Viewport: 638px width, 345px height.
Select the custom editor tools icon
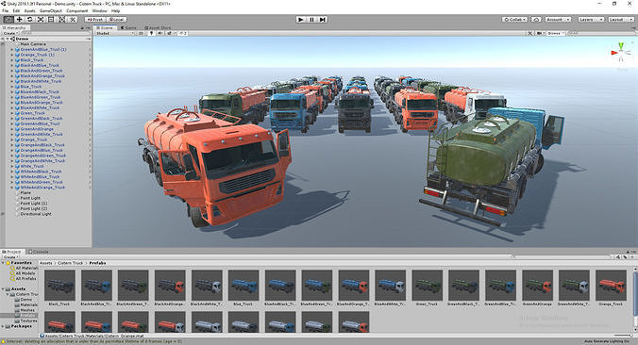[73, 19]
